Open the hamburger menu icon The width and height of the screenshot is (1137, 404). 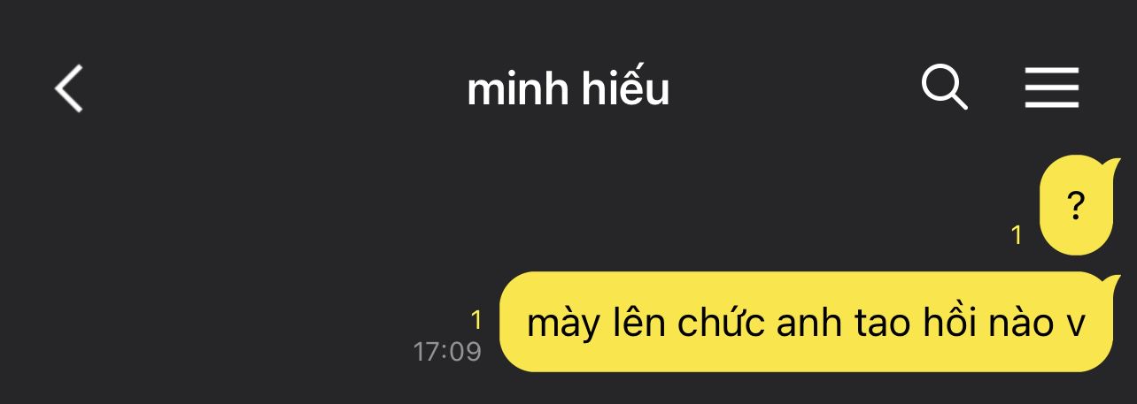point(1052,88)
